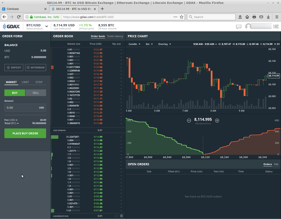
Task: Print the page with printer icon
Action: point(254,17)
